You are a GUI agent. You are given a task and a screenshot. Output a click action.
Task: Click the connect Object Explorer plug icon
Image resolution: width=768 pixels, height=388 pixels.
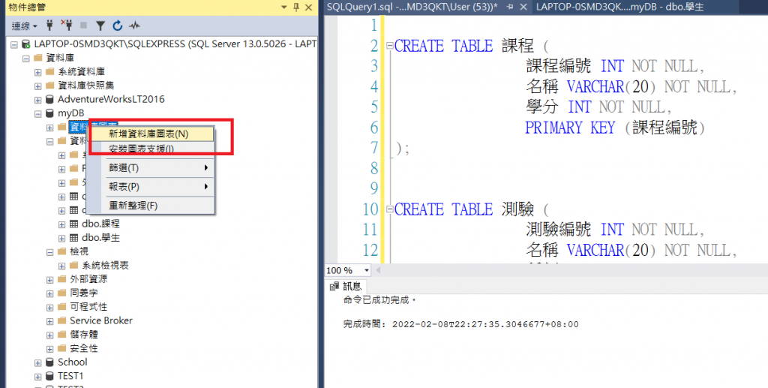49,25
